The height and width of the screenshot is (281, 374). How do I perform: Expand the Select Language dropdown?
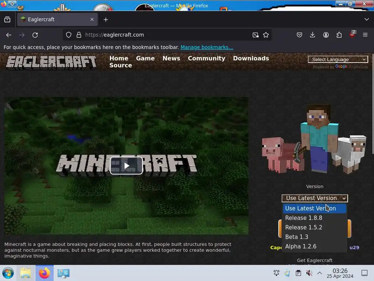coord(338,59)
